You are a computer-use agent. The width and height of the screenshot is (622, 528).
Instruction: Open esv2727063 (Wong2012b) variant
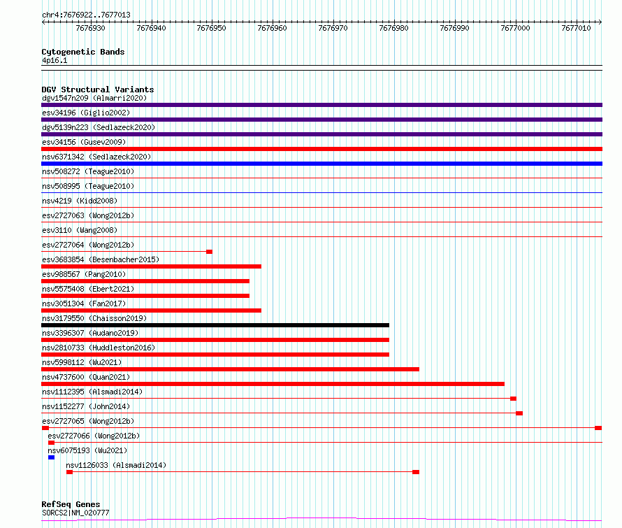(88, 215)
